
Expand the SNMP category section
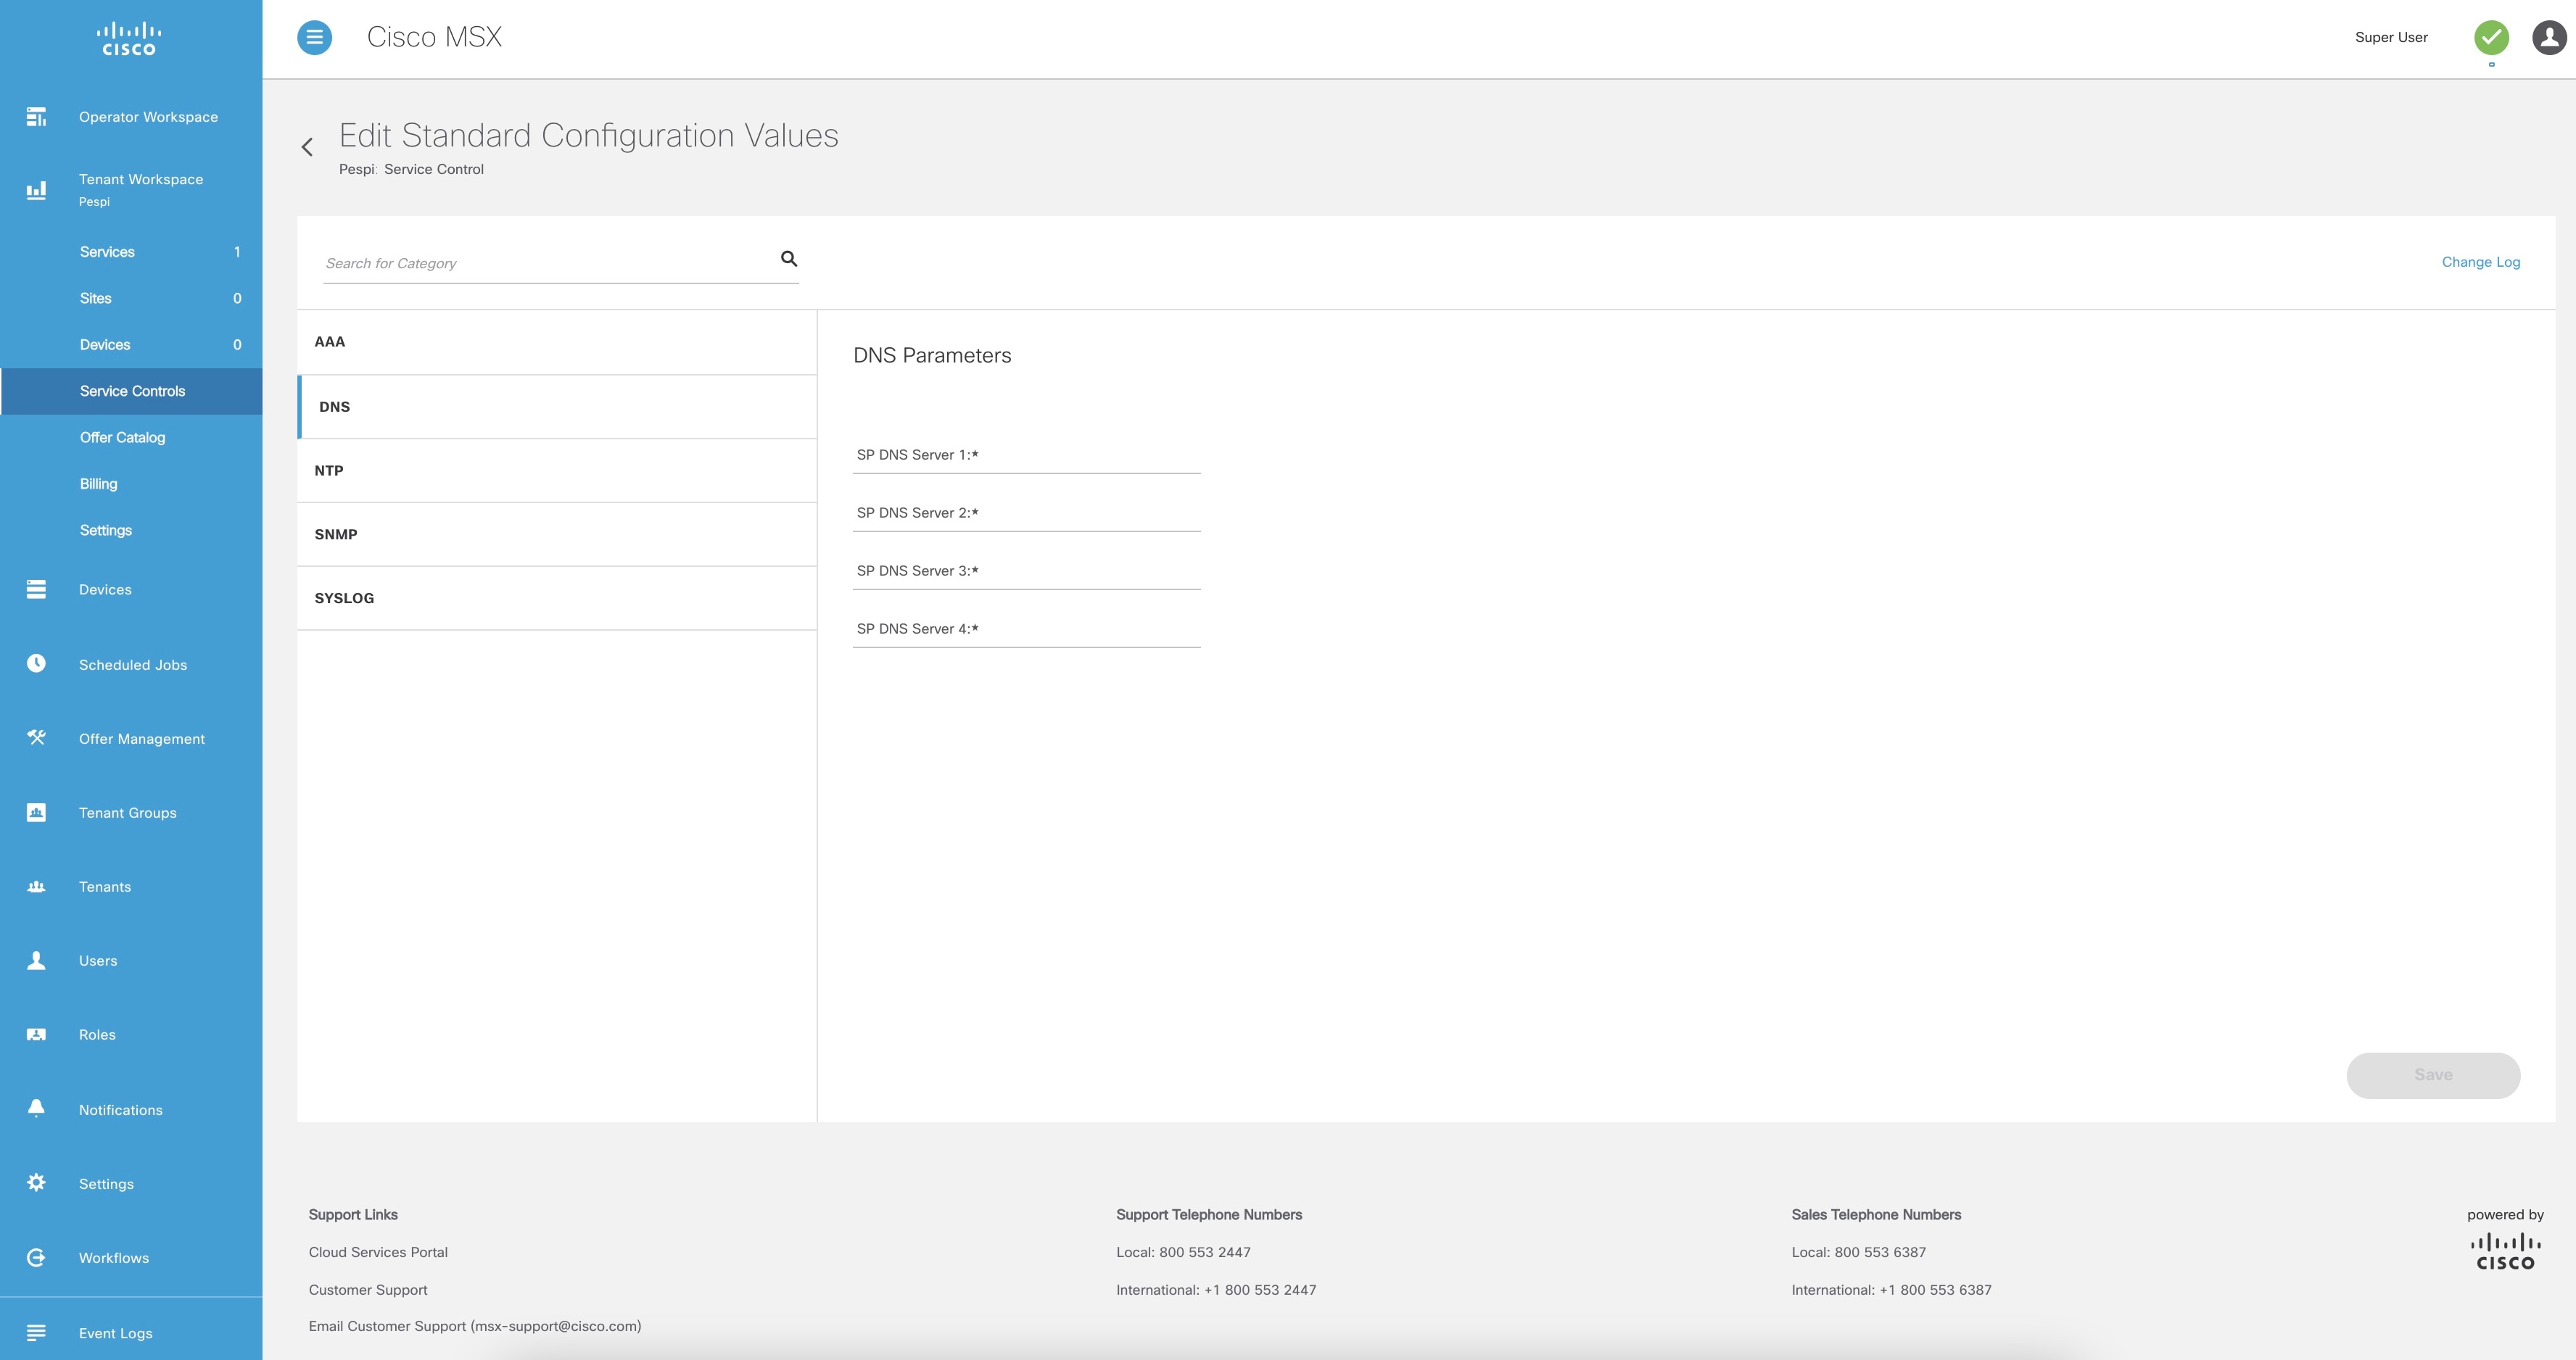(556, 534)
